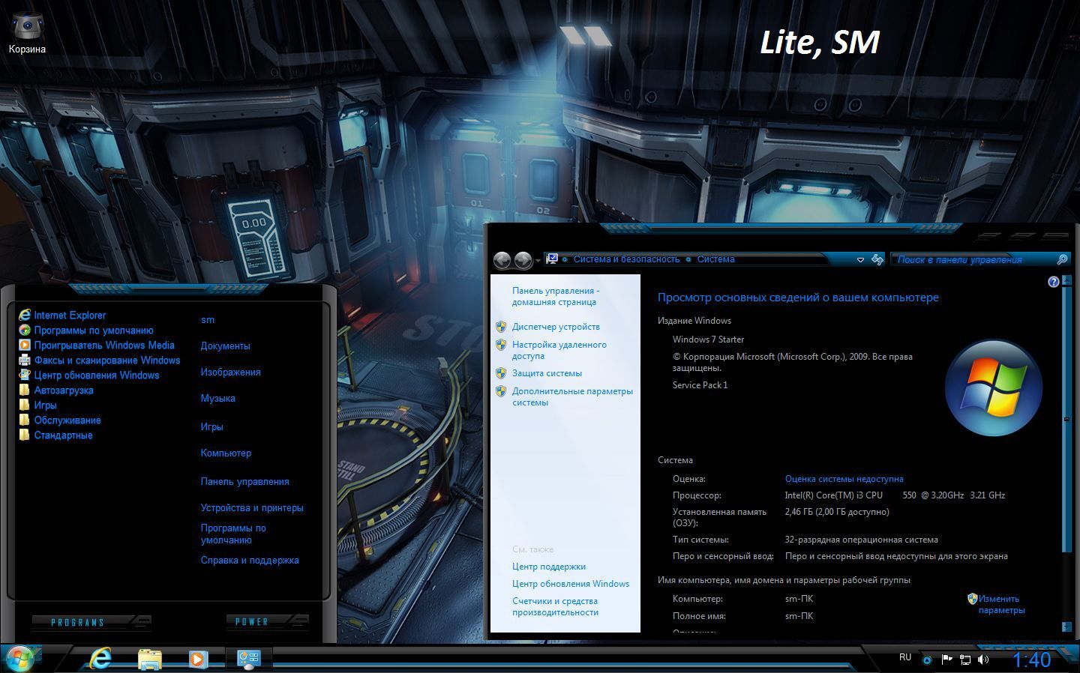Open recent pages dropdown arrow
The image size is (1080, 673).
tap(538, 261)
